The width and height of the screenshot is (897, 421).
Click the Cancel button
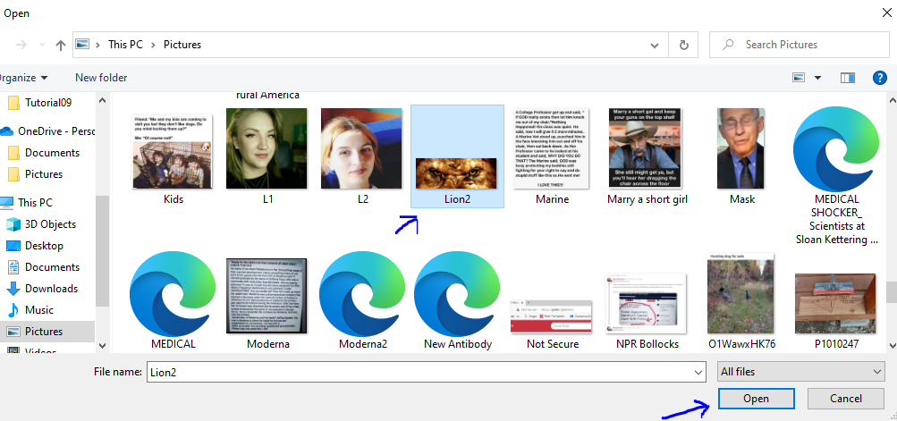pos(845,399)
